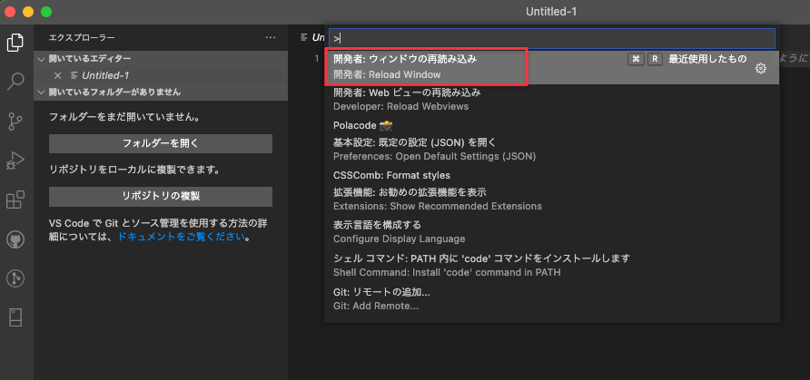
Task: Click the file icon beside Untitled-1 in open editors
Action: [x=74, y=75]
